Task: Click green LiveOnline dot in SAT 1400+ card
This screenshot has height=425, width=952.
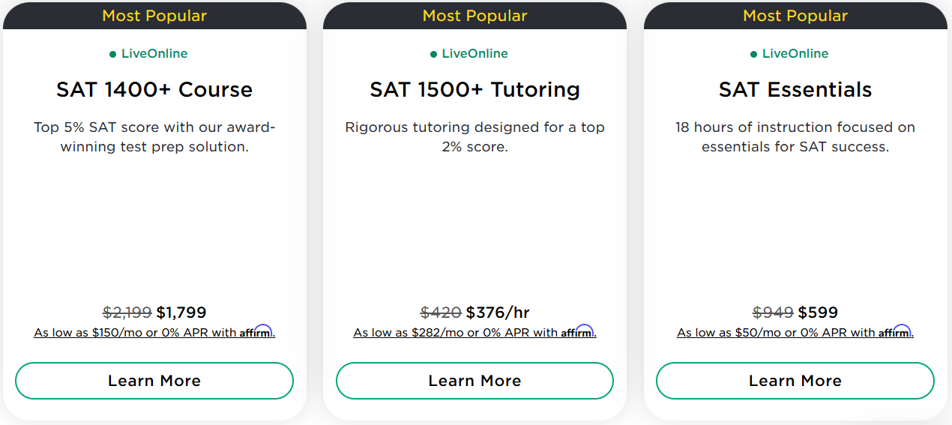Action: click(x=113, y=54)
